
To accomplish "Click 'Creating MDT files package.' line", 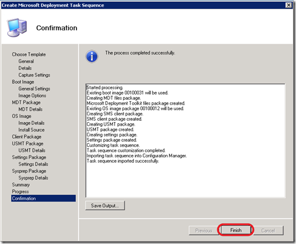I will coord(114,98).
